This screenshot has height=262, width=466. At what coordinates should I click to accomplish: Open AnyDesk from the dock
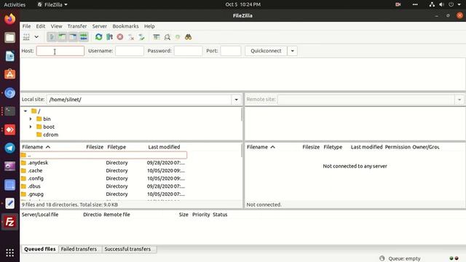9,130
